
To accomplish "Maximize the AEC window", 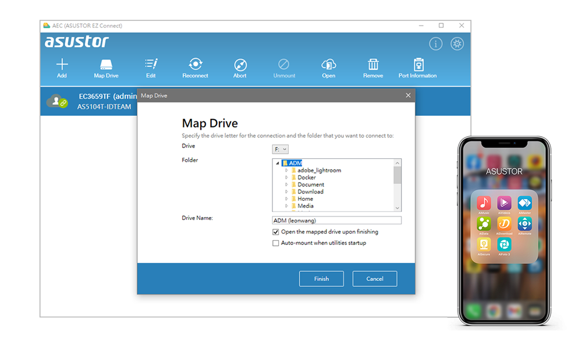I will tap(441, 25).
